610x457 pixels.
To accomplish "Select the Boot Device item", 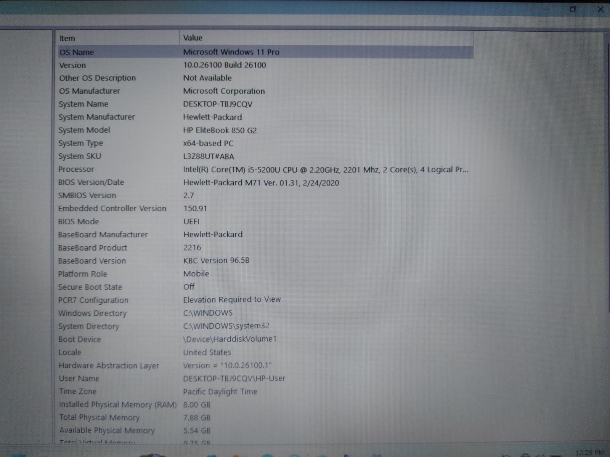I will coord(80,339).
